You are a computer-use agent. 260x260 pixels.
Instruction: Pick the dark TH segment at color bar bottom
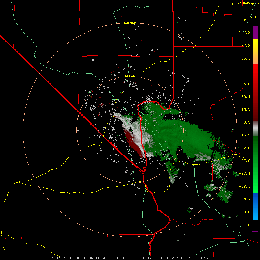pos(255,225)
